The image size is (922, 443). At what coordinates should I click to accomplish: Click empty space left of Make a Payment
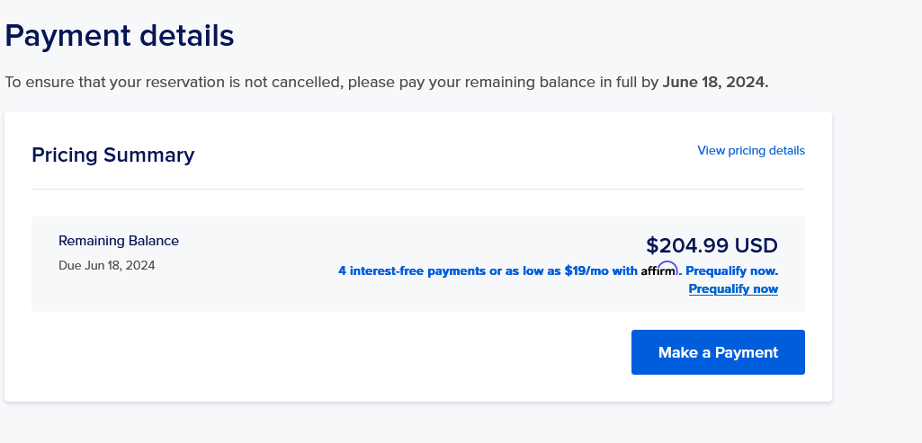tap(329, 352)
